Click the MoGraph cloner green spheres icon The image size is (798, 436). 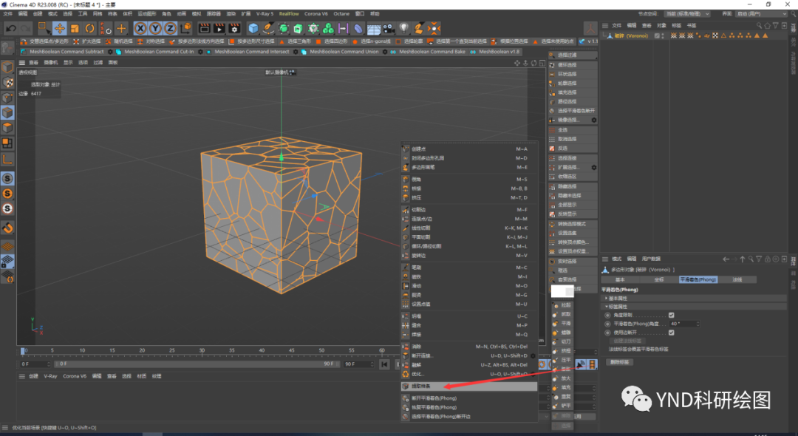click(329, 29)
